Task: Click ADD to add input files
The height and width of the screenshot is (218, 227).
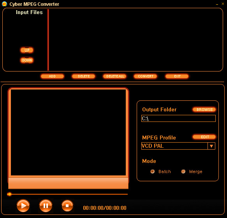Action: [x=52, y=76]
